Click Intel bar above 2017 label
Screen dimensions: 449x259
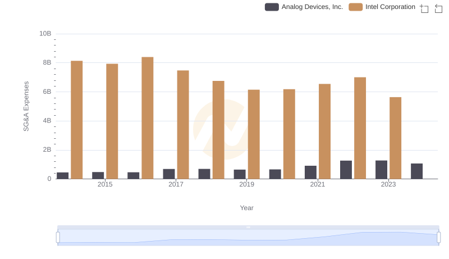(183, 125)
